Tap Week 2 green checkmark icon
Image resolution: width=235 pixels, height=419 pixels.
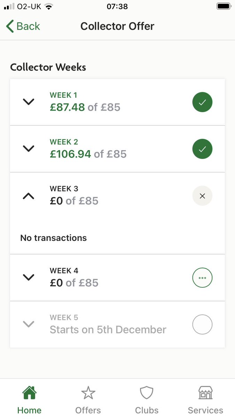[202, 149]
